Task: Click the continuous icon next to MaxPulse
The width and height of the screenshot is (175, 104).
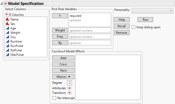Action: pos(8,55)
